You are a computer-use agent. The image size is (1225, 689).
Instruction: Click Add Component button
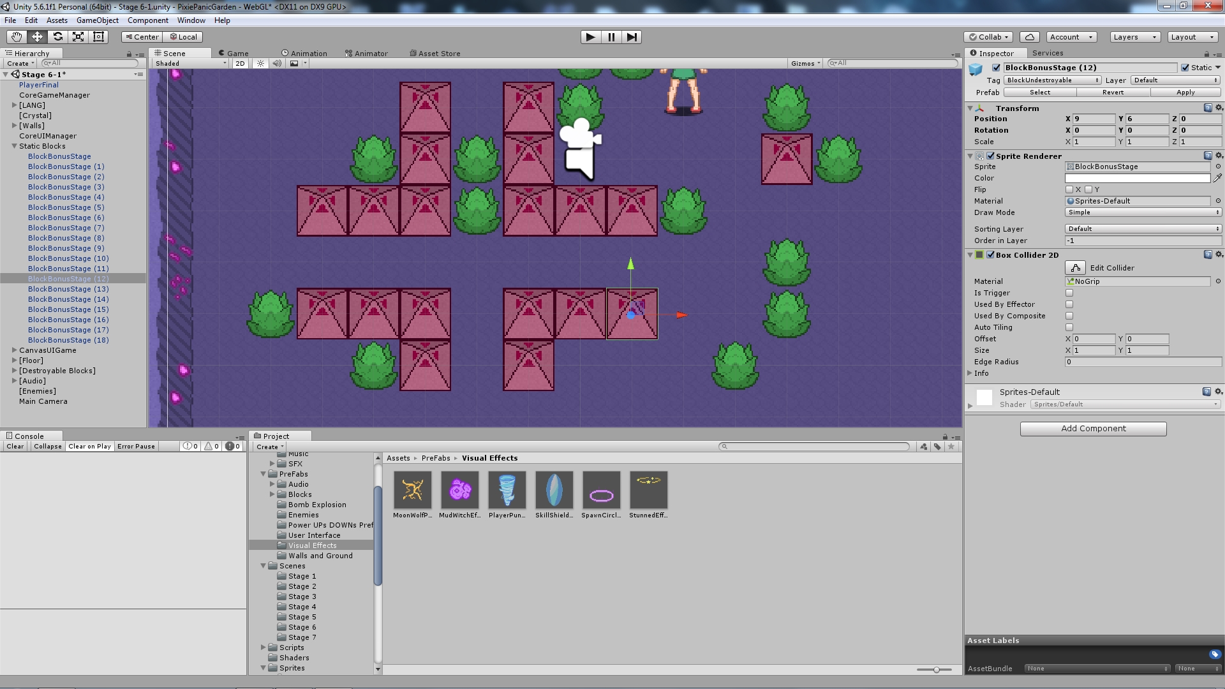point(1093,429)
